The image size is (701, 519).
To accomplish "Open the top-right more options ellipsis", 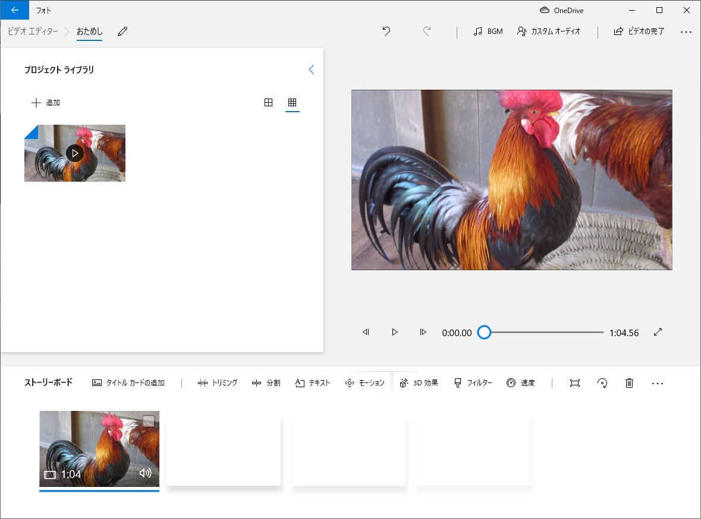I will (x=686, y=31).
